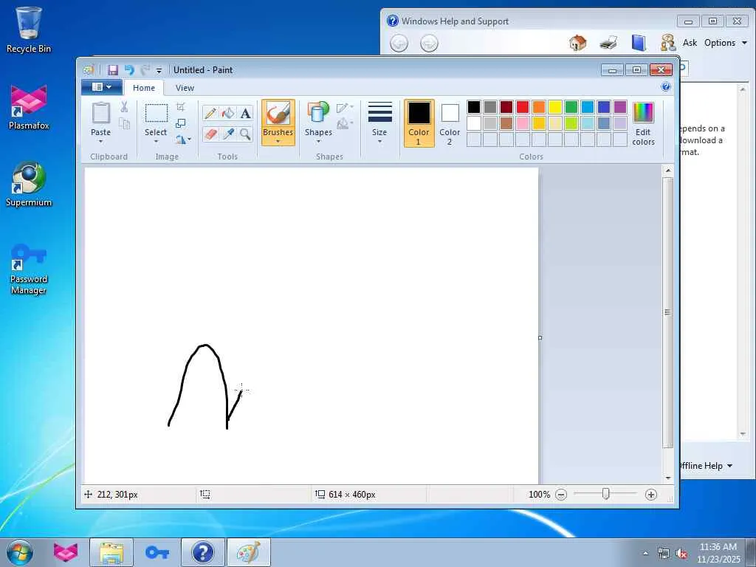Viewport: 756px width, 567px height.
Task: Click Help and Support taskbar button
Action: (x=203, y=552)
